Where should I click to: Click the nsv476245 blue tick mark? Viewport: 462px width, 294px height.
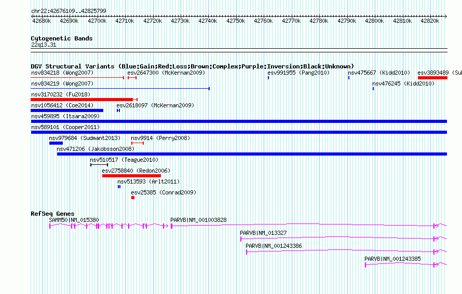pos(373,89)
